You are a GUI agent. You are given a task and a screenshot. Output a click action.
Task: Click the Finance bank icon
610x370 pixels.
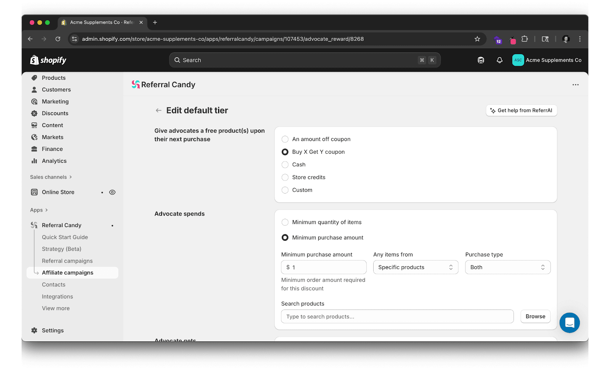[34, 149]
